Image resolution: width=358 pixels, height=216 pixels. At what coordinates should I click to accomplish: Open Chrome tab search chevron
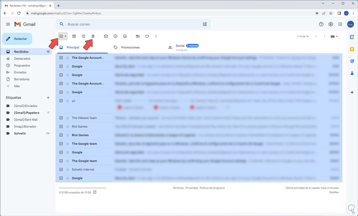(x=323, y=3)
